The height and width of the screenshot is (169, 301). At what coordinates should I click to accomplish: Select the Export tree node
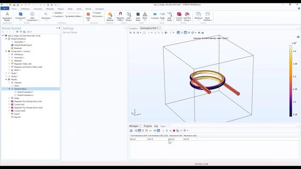17,114
